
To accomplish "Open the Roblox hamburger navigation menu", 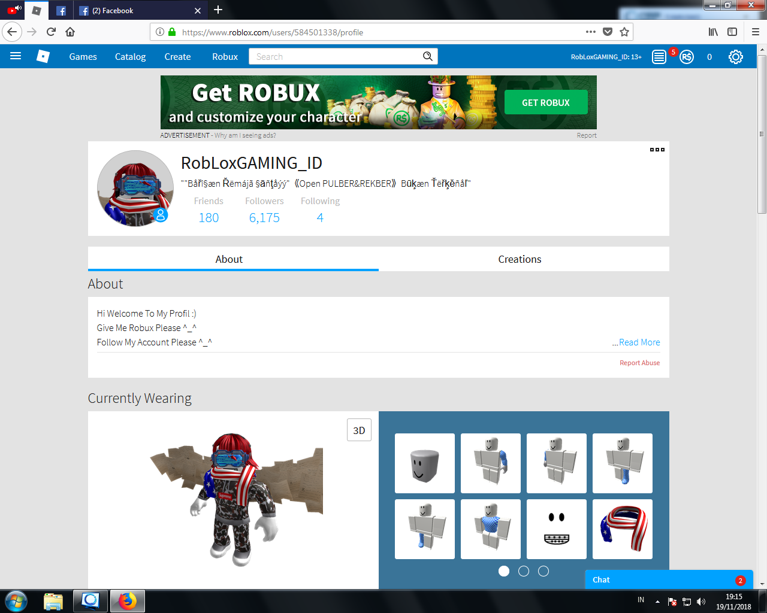I will (x=16, y=56).
